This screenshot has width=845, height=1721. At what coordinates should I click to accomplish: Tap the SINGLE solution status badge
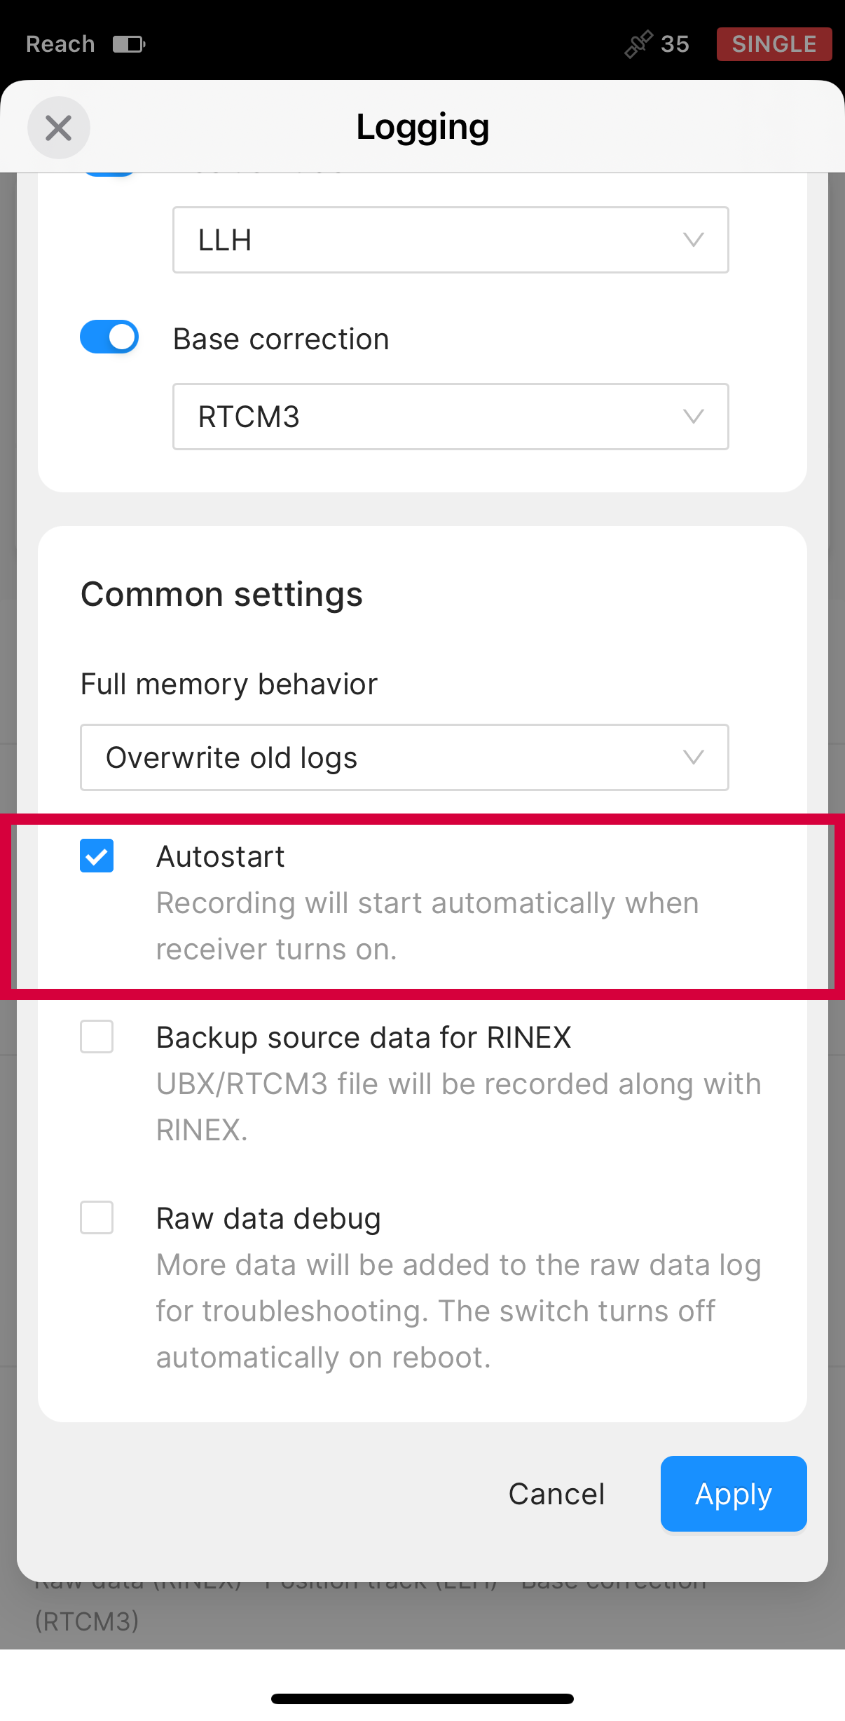point(774,44)
